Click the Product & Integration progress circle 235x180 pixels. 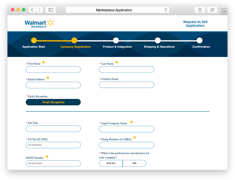coord(116,40)
